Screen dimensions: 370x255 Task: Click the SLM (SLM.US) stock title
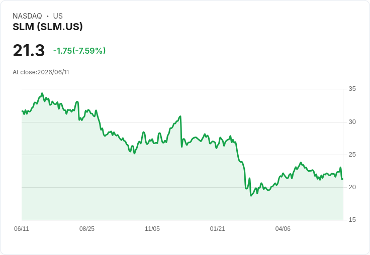coord(48,27)
